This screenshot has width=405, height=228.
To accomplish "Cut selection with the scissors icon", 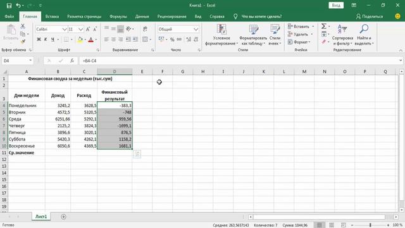I will (x=23, y=26).
